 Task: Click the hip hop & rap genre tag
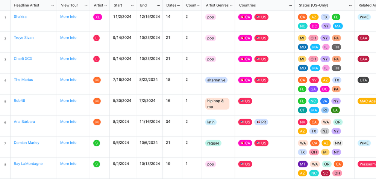pos(217,104)
